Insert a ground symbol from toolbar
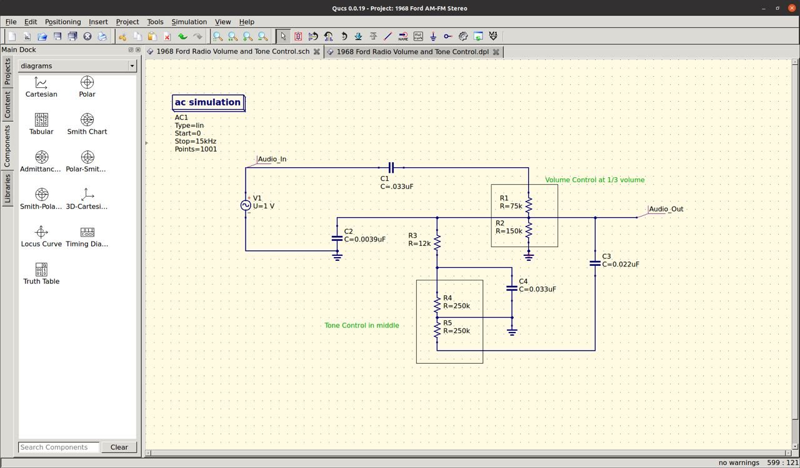Image resolution: width=800 pixels, height=468 pixels. [433, 36]
